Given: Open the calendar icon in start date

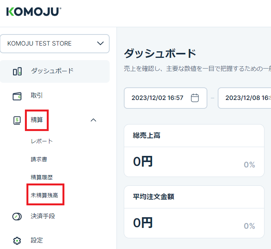Looking at the screenshot, I should pos(195,98).
